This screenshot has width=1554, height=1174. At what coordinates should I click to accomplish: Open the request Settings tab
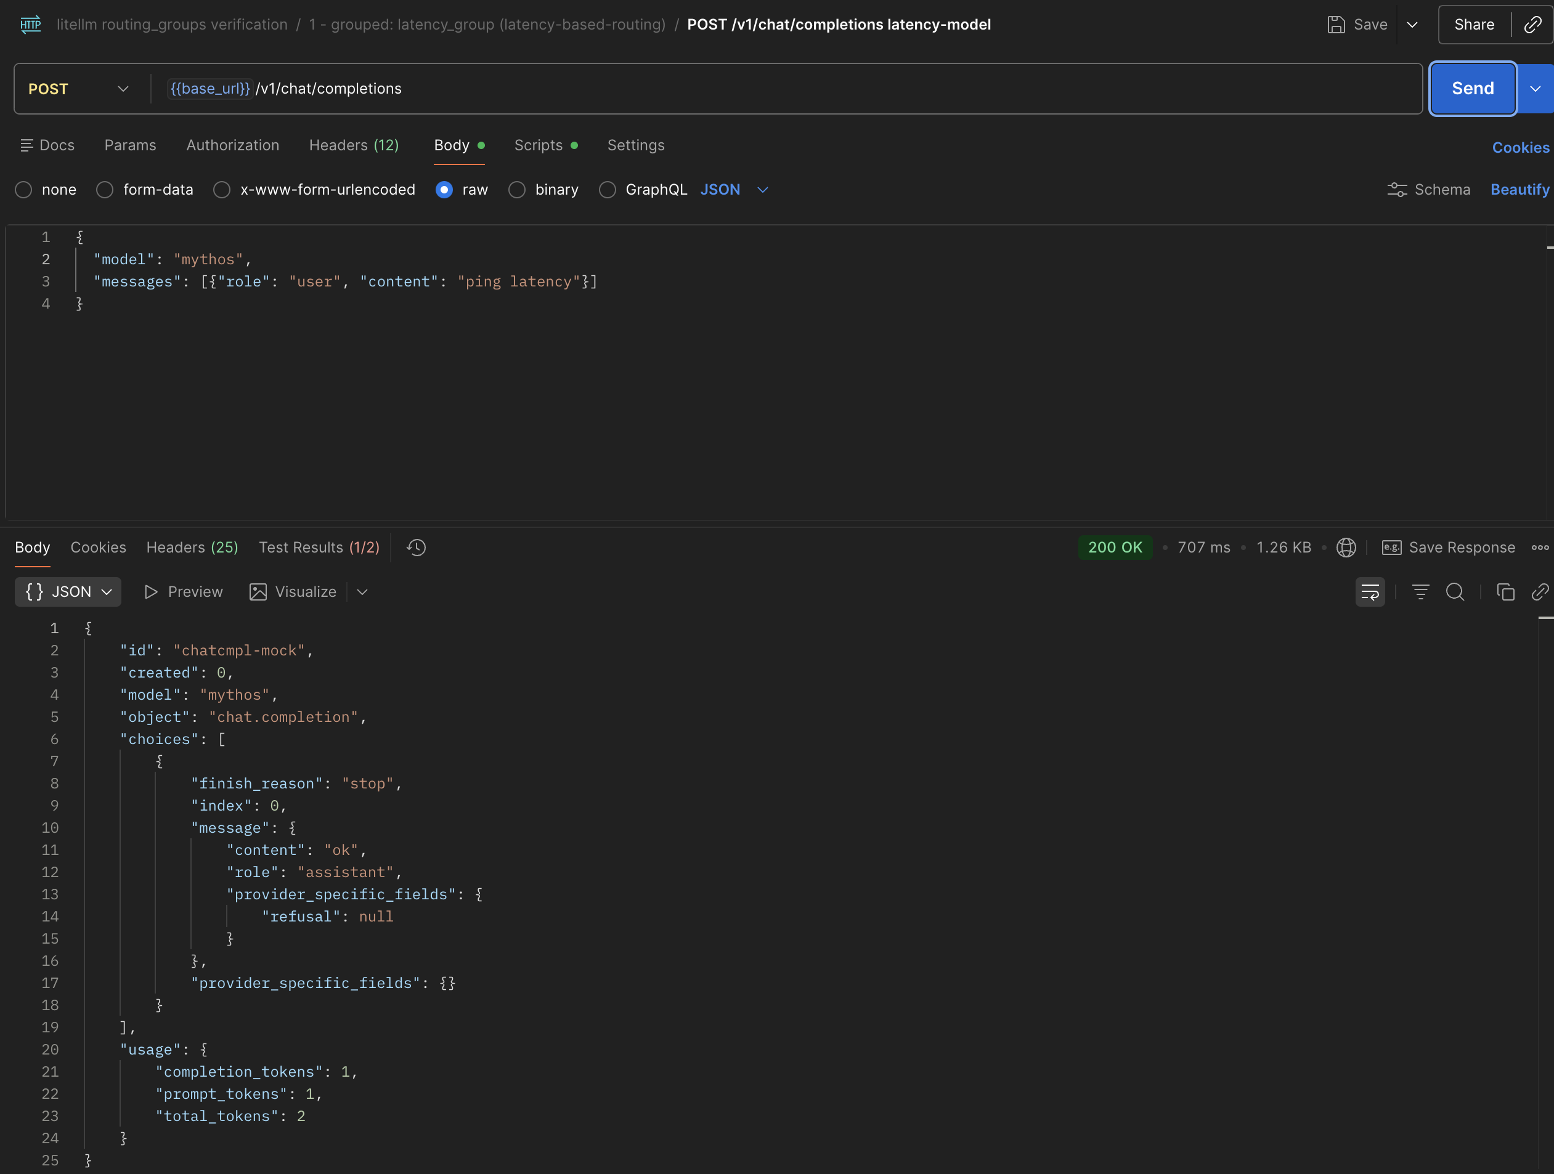click(x=636, y=145)
